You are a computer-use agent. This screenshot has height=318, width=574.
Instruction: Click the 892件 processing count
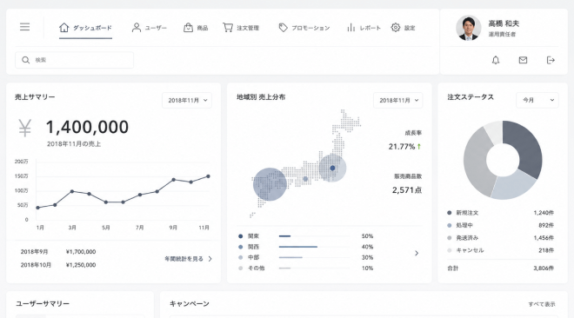pos(546,225)
